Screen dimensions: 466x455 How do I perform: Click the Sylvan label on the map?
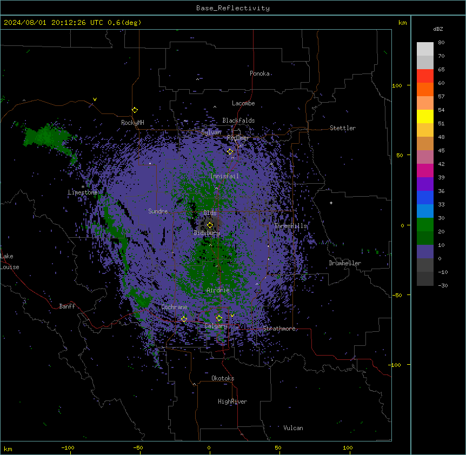point(211,132)
